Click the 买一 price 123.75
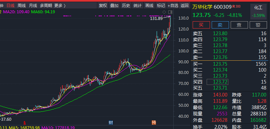The image size is (270, 129). point(220,64)
